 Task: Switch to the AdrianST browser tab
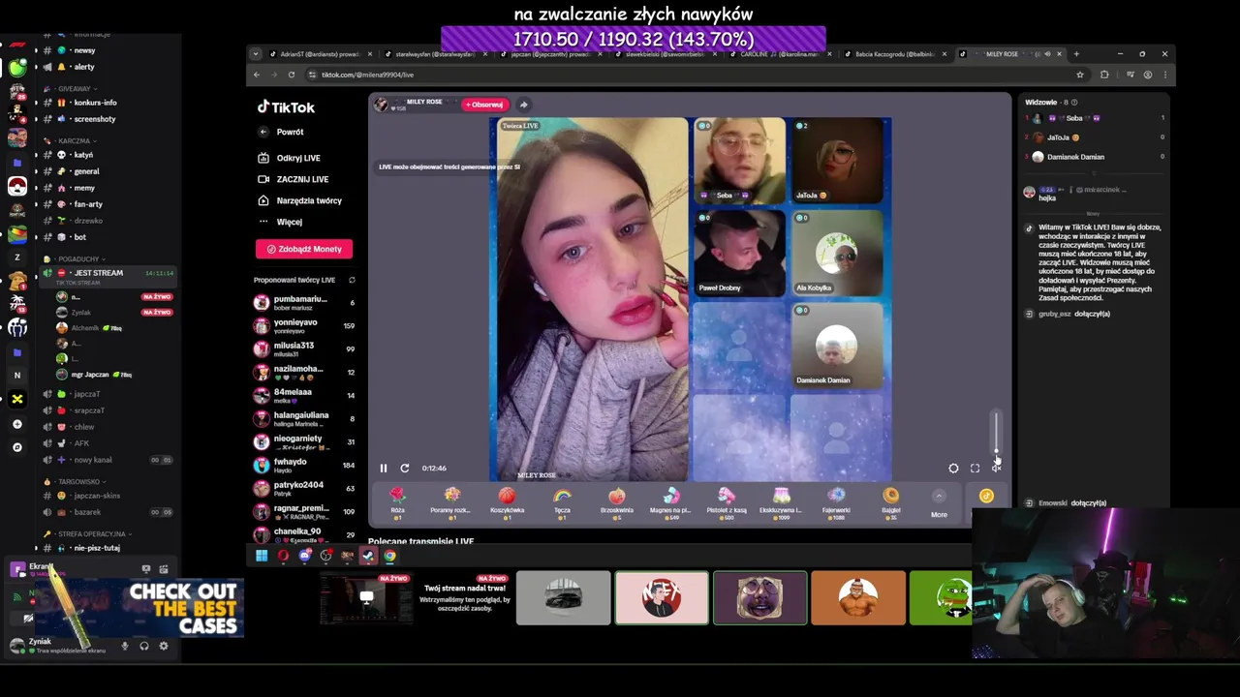click(322, 54)
